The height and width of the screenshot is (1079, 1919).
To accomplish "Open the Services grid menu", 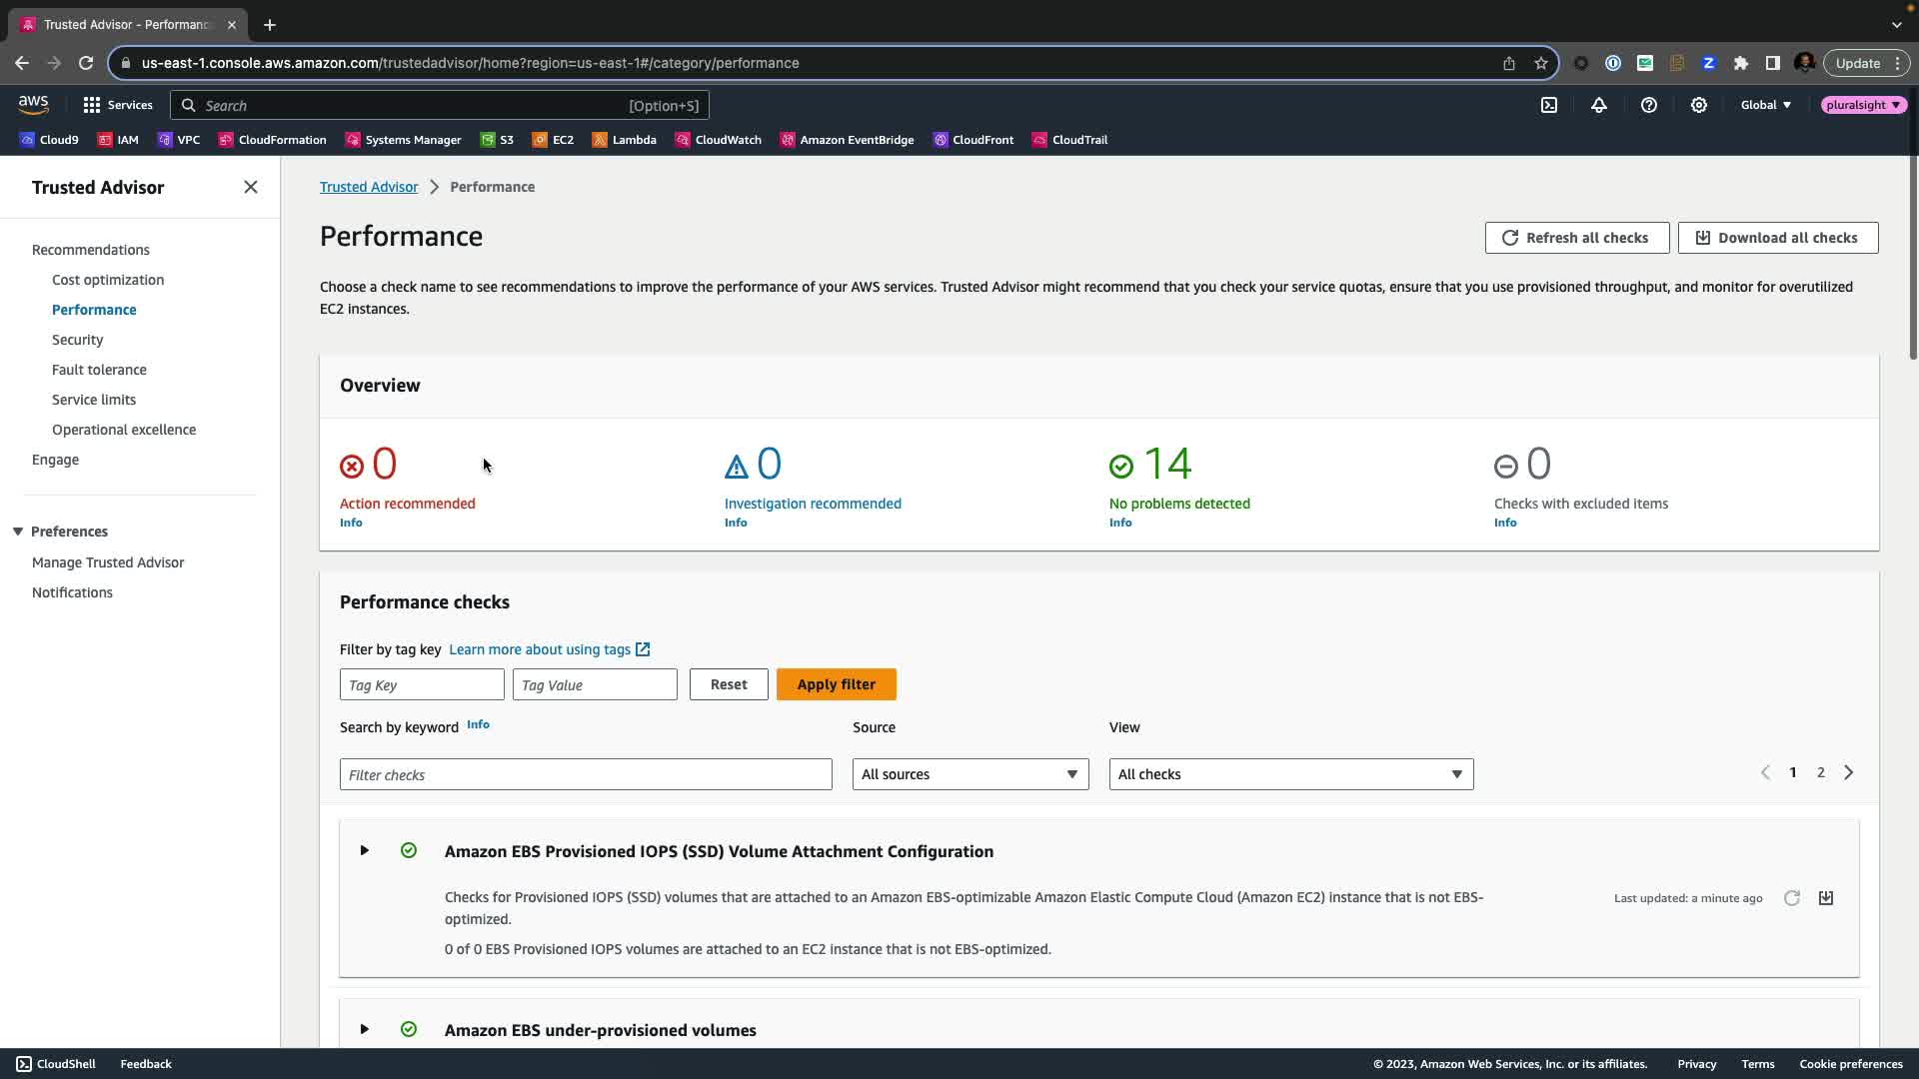I will click(118, 105).
